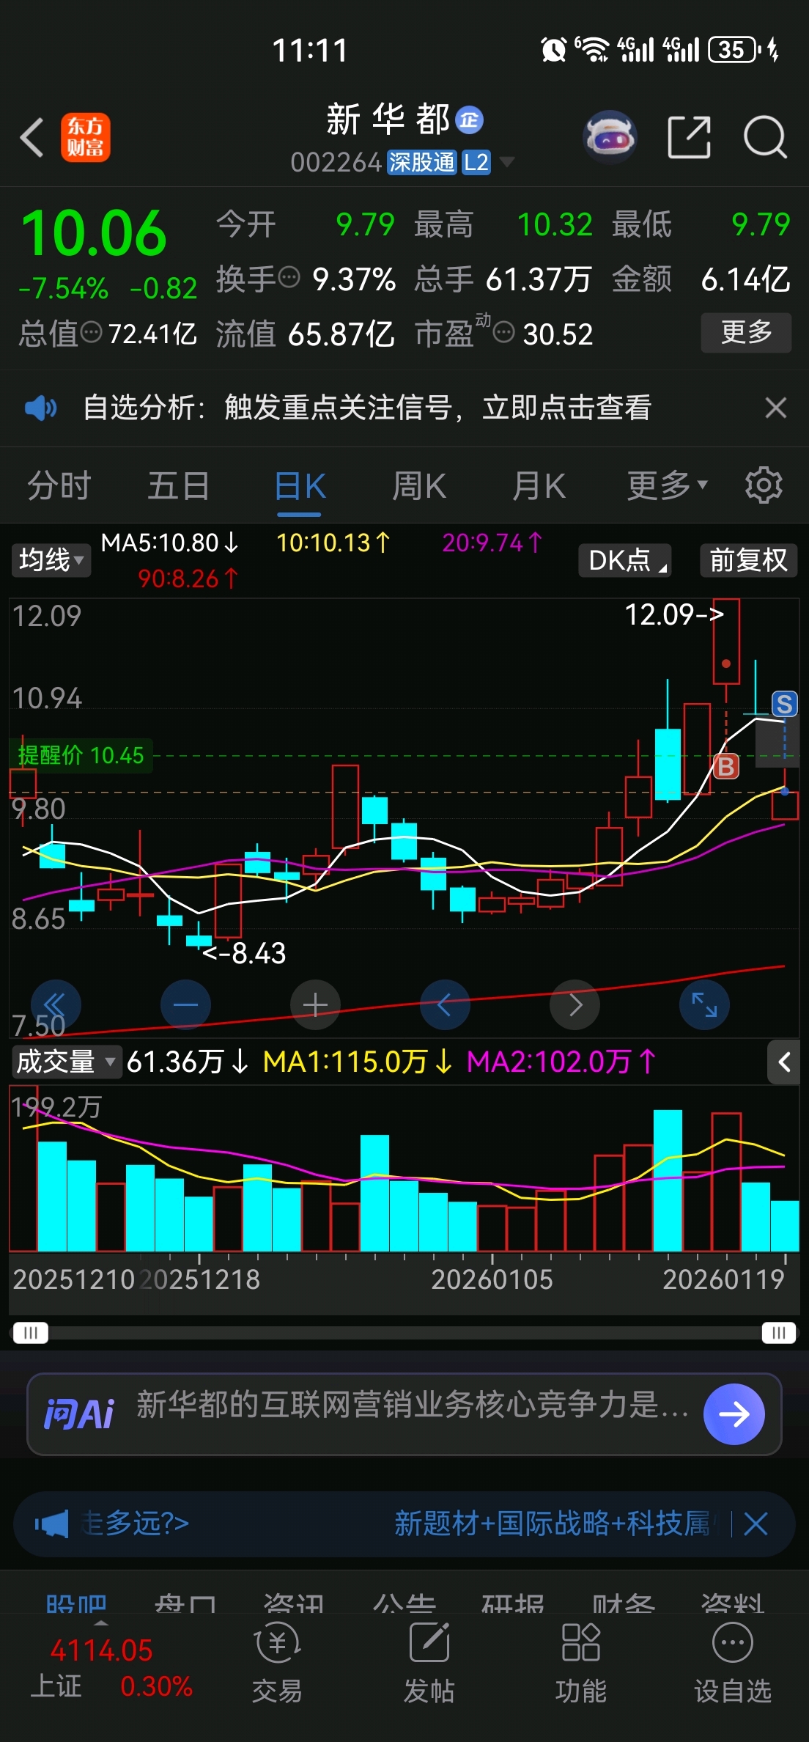Tap the speaker announcement icon
Screen dimensions: 809x1742
[x=40, y=408]
